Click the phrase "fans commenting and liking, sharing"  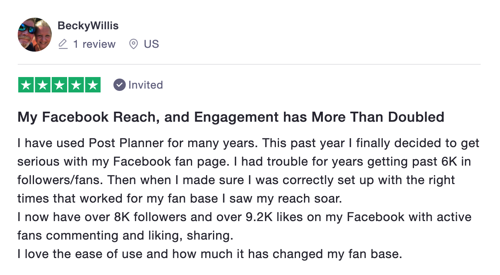click(x=125, y=235)
